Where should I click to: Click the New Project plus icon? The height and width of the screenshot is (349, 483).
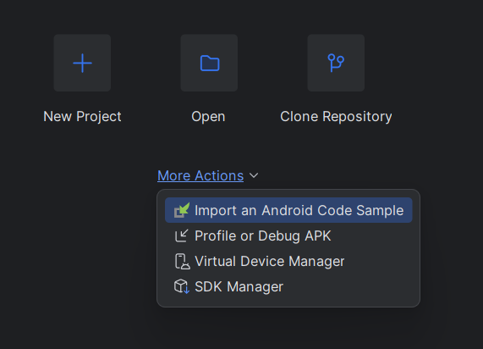click(82, 63)
